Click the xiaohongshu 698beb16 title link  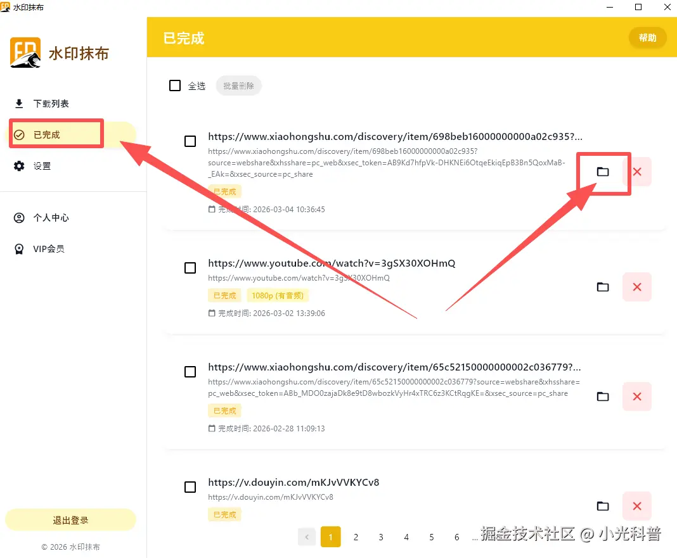tap(395, 136)
